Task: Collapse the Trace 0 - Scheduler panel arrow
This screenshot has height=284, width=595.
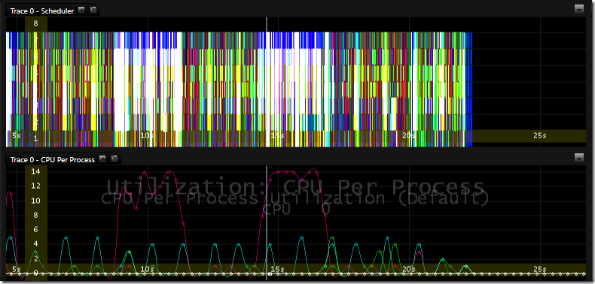Action: 81,11
